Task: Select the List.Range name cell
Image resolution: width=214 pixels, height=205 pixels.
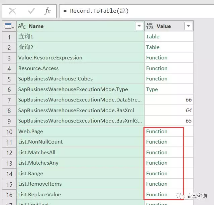Action: [80, 173]
